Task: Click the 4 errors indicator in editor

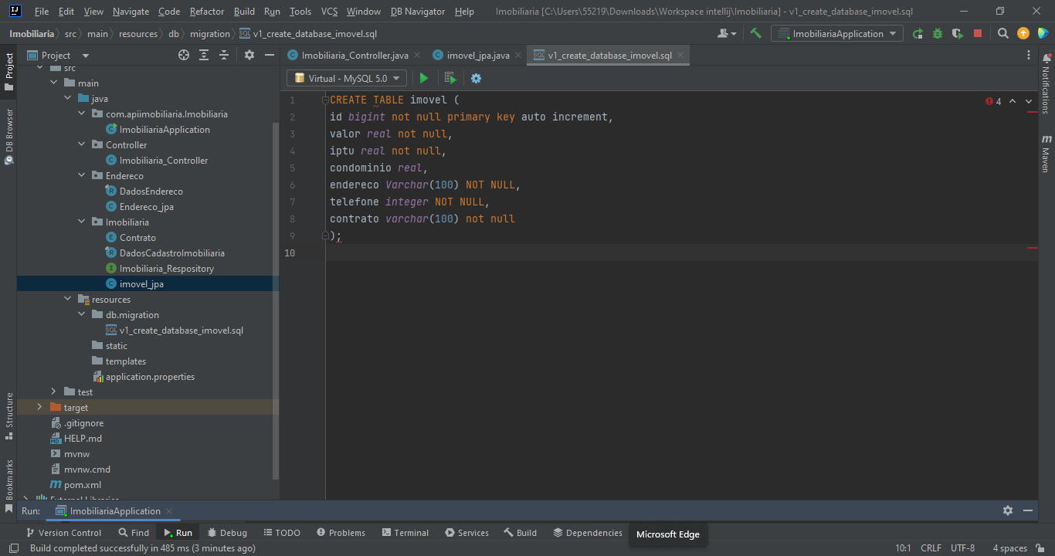Action: (993, 101)
